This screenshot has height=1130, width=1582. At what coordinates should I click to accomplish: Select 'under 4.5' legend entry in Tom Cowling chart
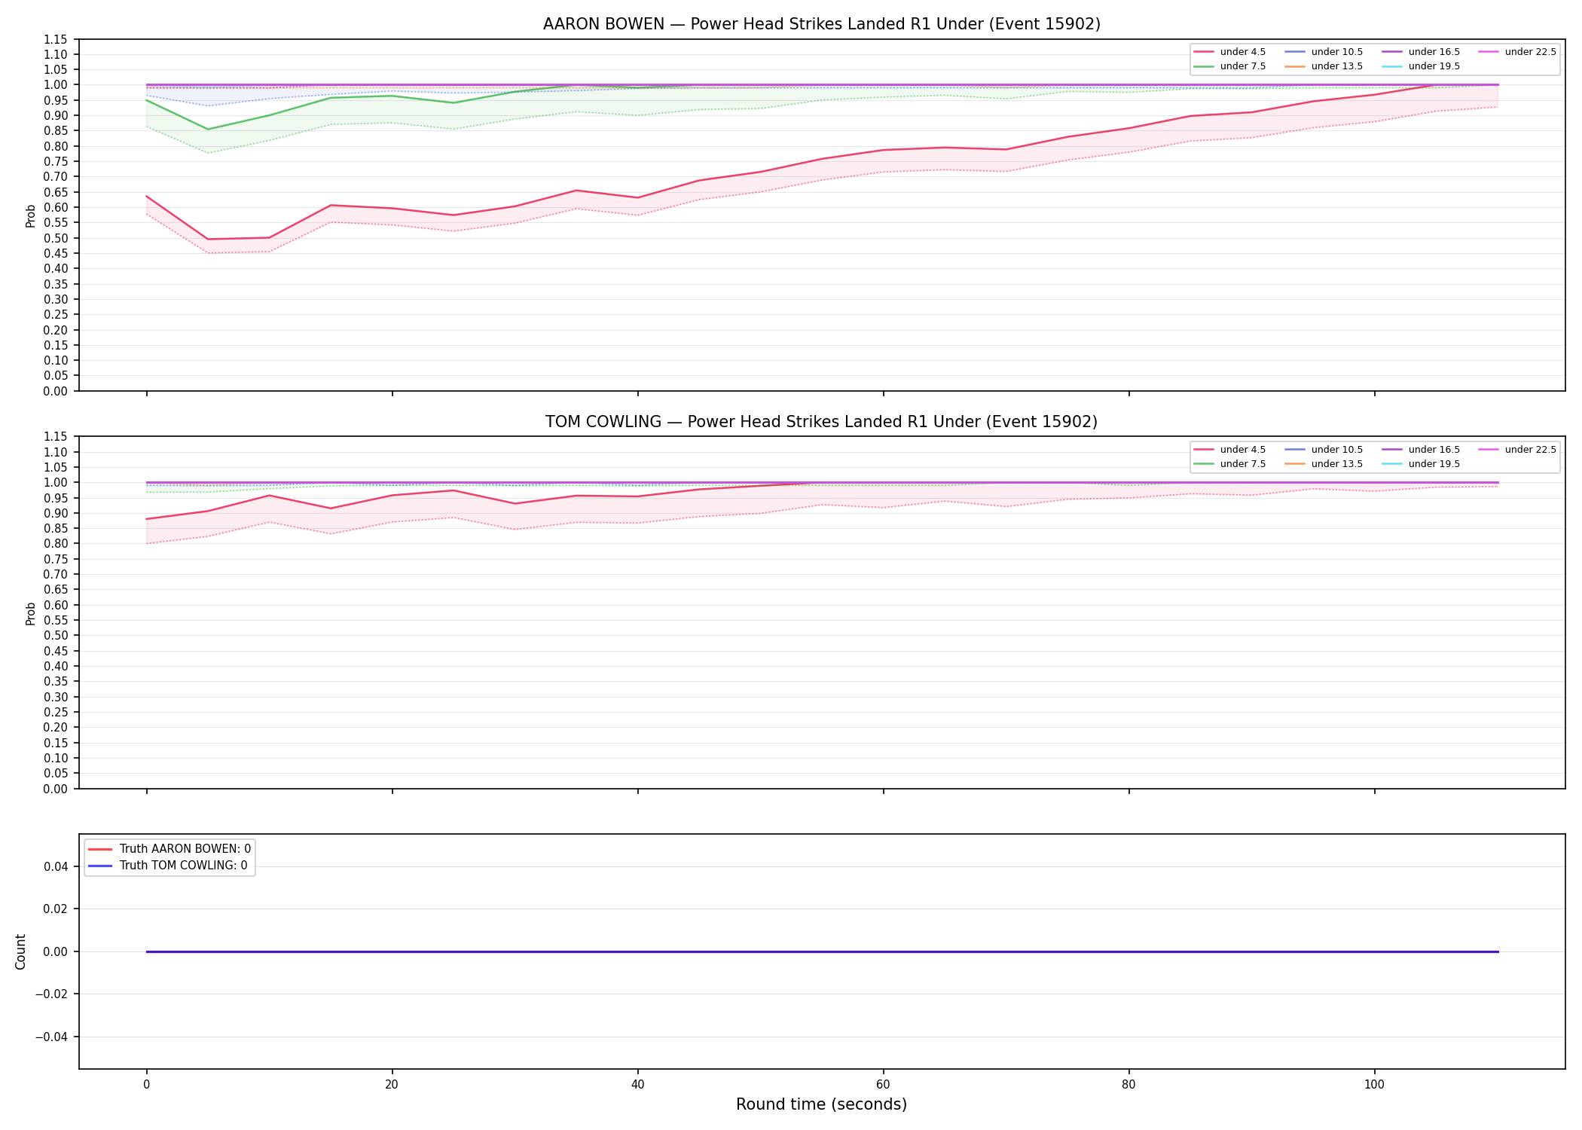pos(1229,450)
